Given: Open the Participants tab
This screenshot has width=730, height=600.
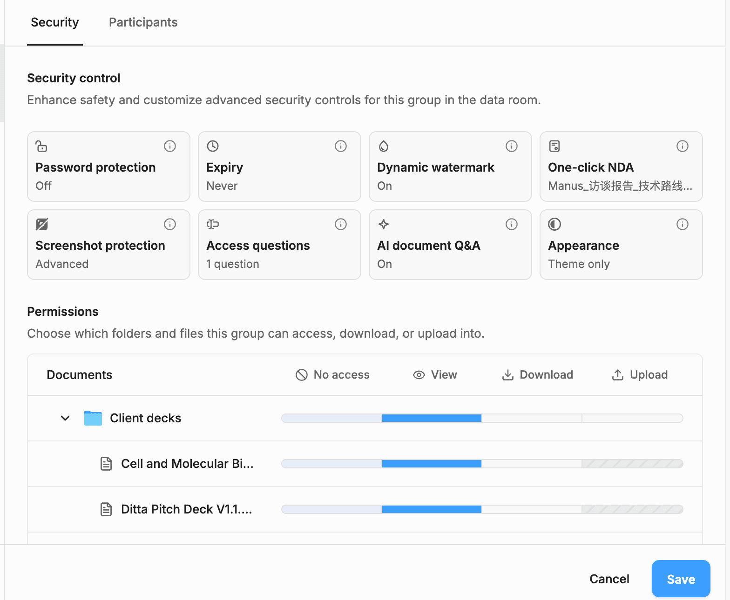Looking at the screenshot, I should (143, 22).
